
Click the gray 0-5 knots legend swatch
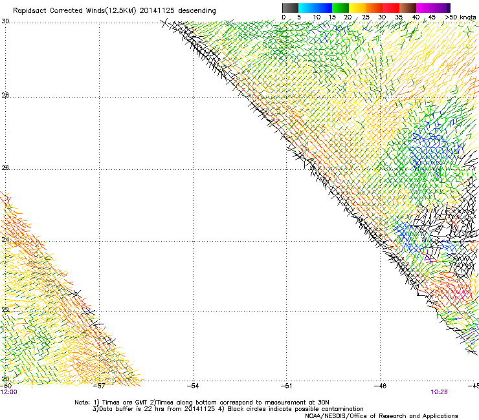290,8
